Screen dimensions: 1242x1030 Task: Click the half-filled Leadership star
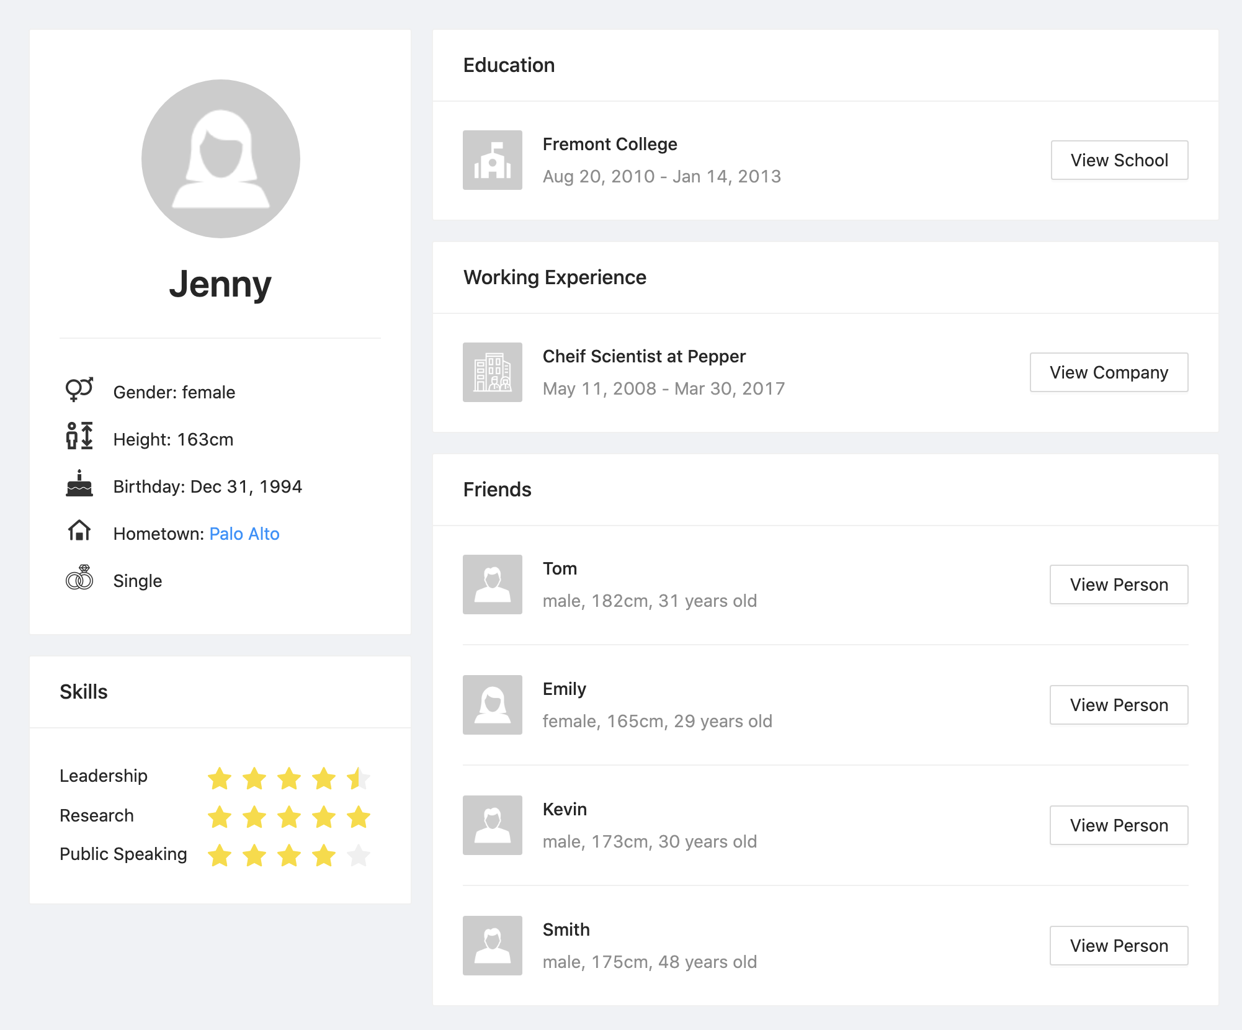pos(359,778)
